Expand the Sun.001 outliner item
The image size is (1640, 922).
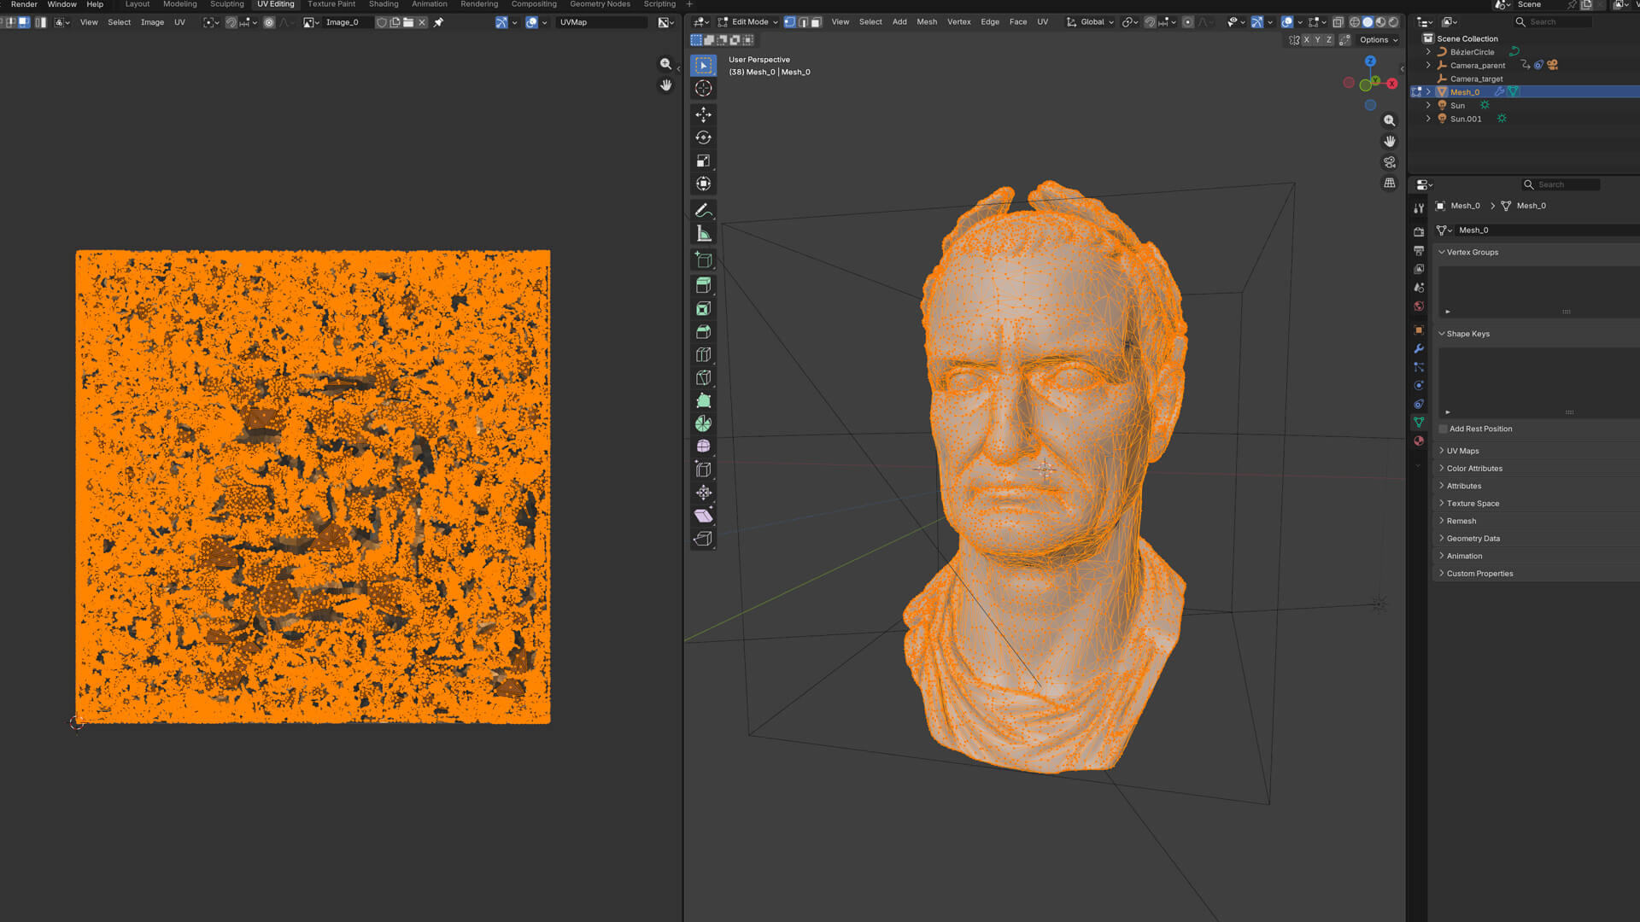1428,119
